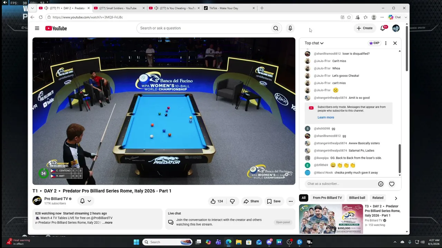Share the video
This screenshot has width=442, height=248.
251,201
